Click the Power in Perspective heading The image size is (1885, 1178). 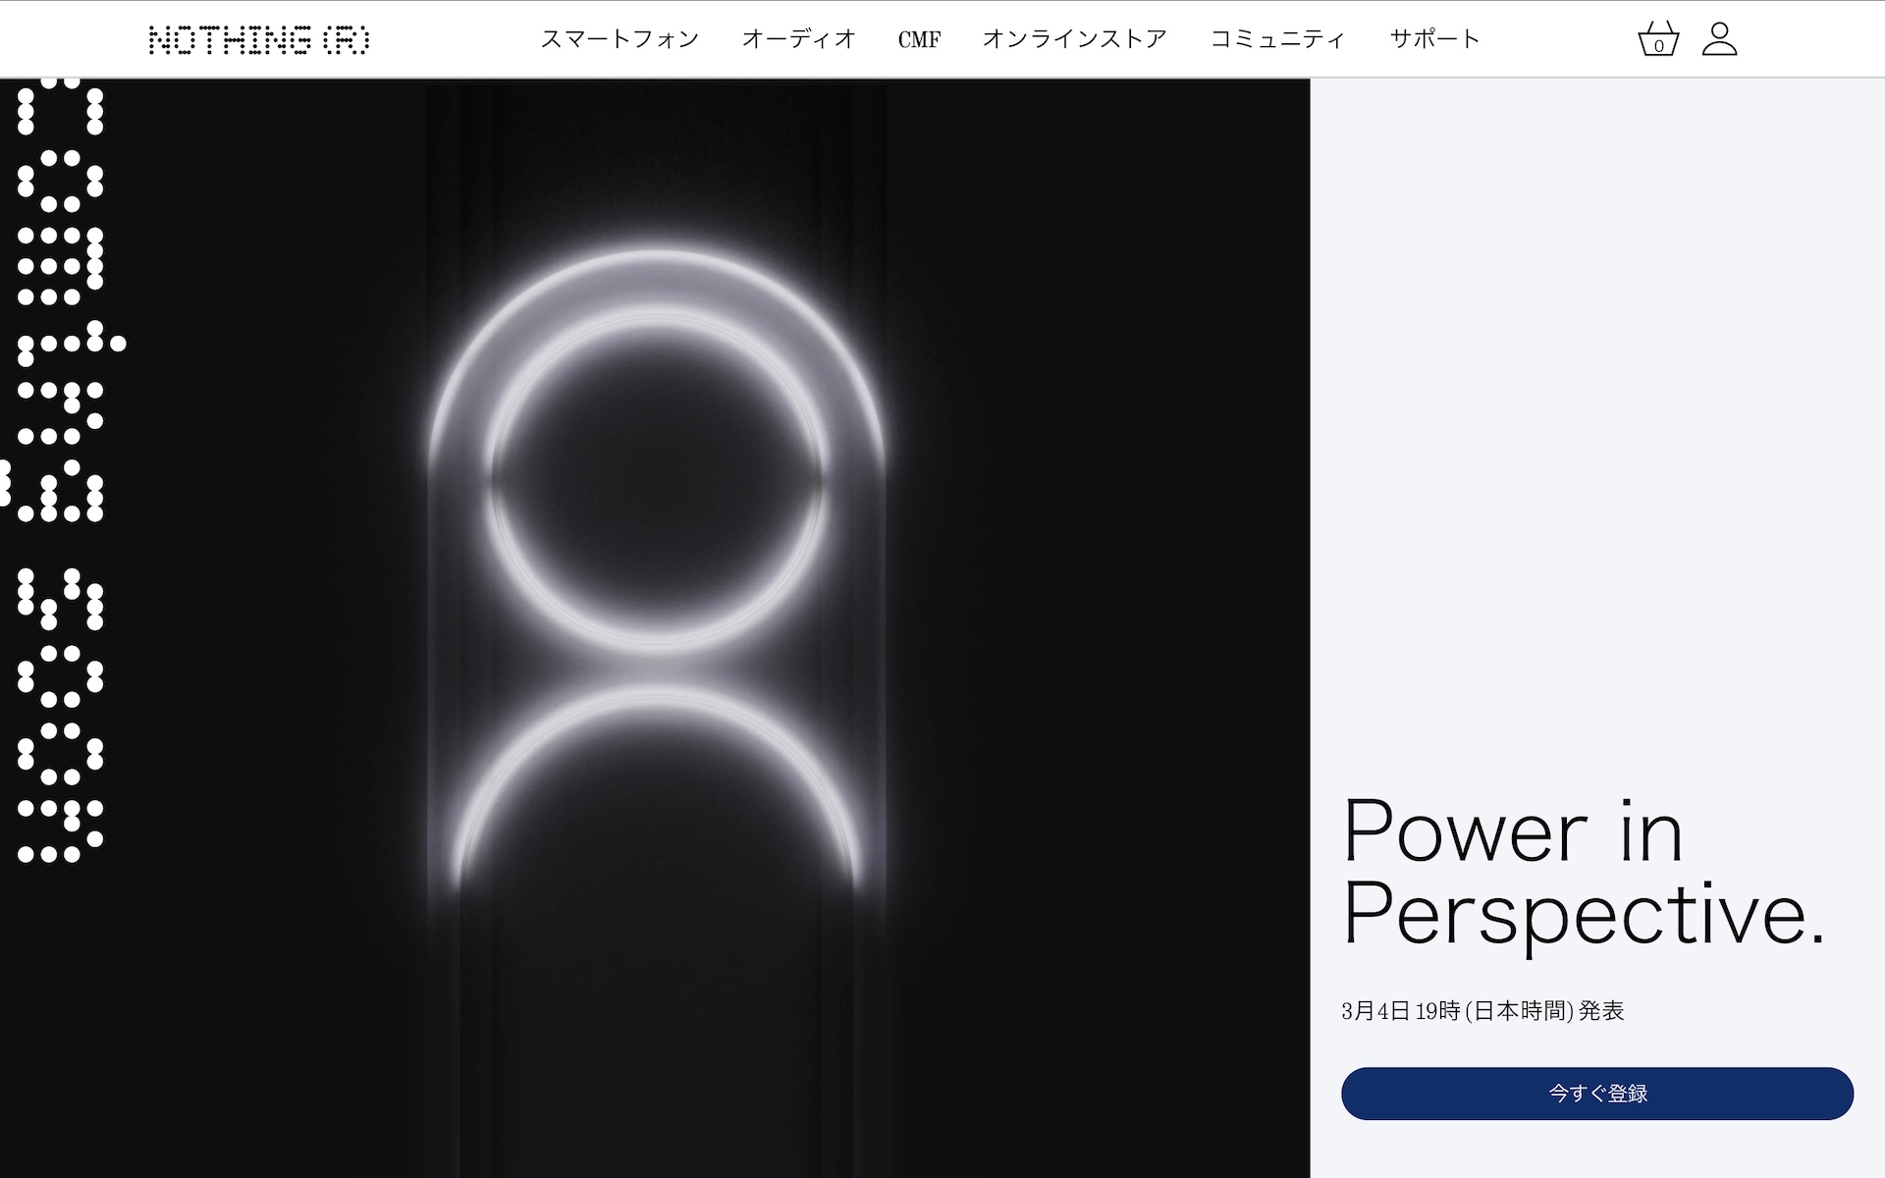1590,874
